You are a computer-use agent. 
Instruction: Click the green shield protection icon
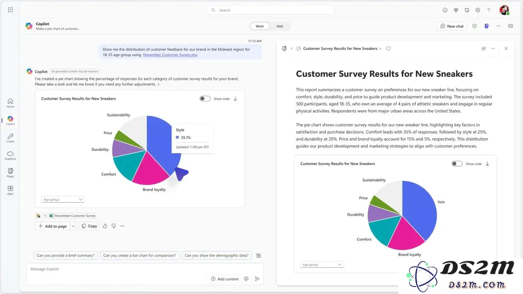tap(474, 26)
